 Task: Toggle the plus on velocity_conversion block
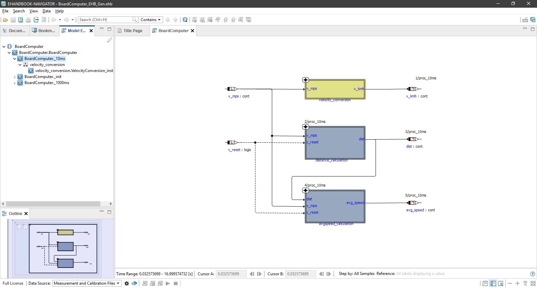click(x=305, y=80)
